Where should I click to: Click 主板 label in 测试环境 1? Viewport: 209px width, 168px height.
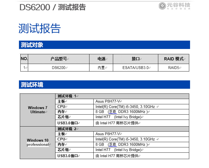click(61, 101)
